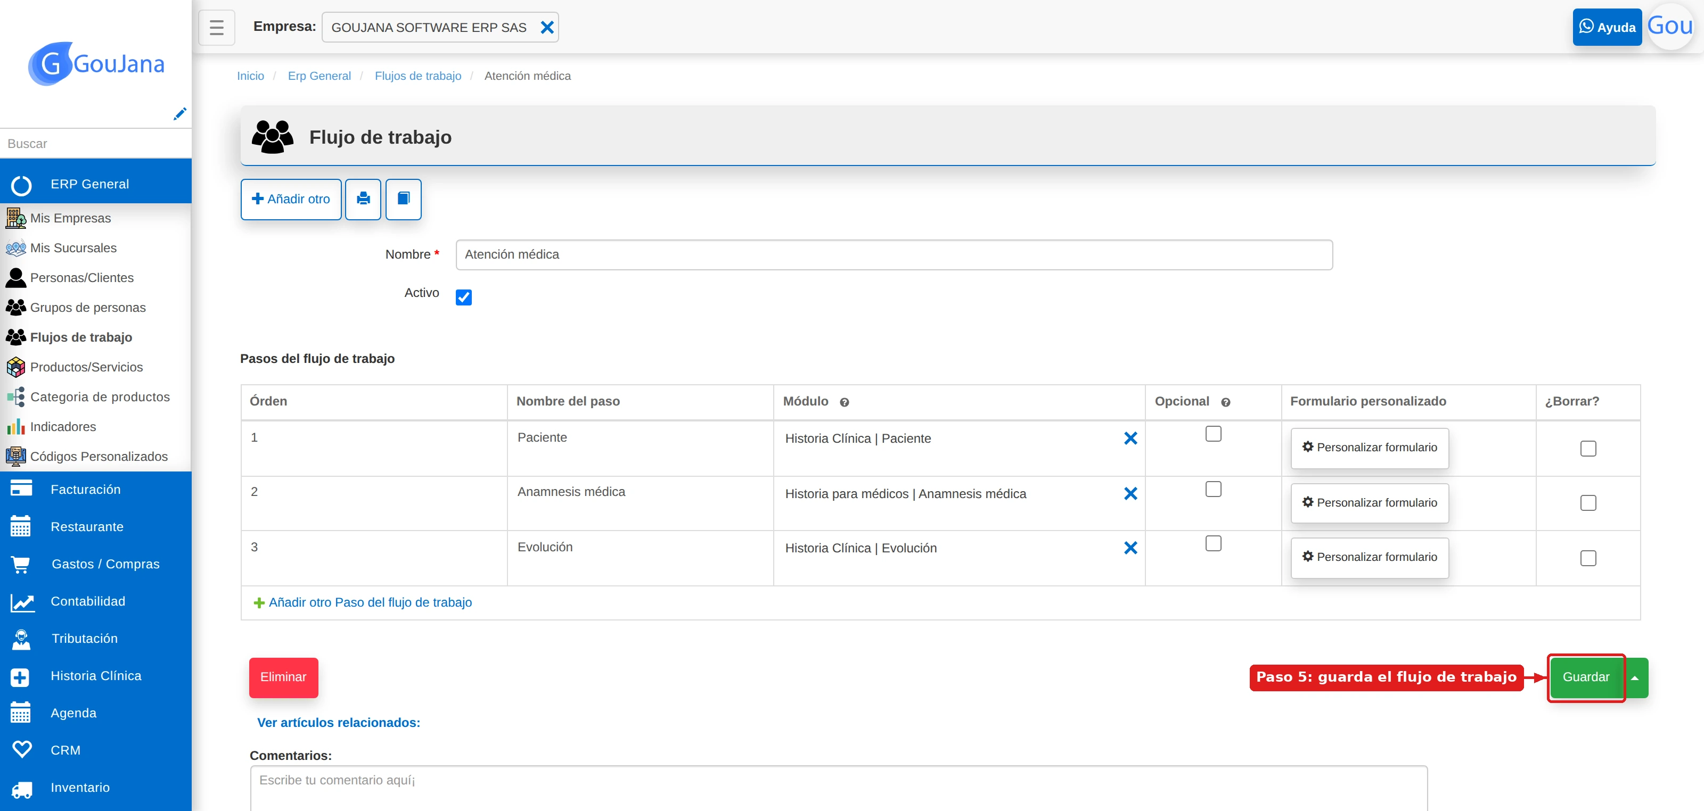Personalizar formulario for Evolución row
This screenshot has width=1704, height=811.
(x=1369, y=557)
